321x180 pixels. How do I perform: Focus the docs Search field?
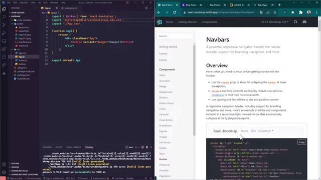pyautogui.click(x=175, y=36)
